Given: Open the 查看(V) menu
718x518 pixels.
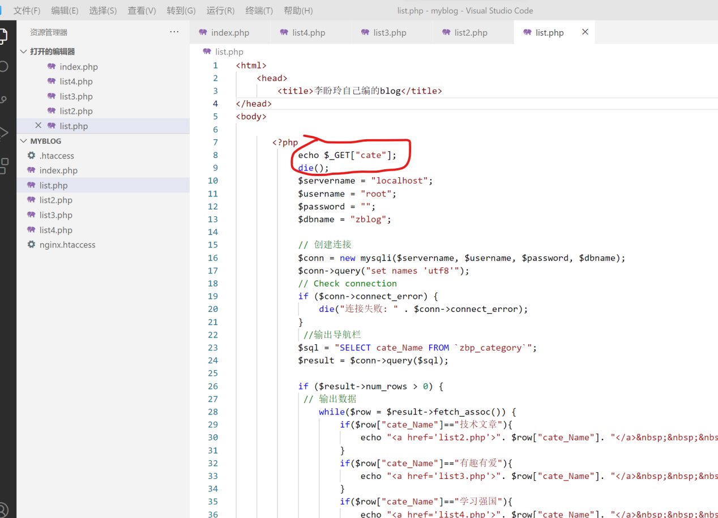Looking at the screenshot, I should [x=142, y=11].
